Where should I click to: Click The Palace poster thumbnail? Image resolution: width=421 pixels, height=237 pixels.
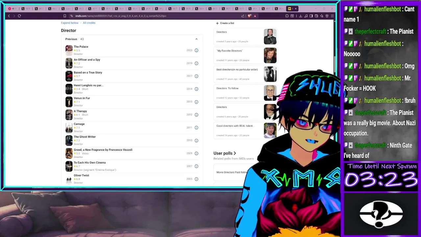[x=69, y=50]
